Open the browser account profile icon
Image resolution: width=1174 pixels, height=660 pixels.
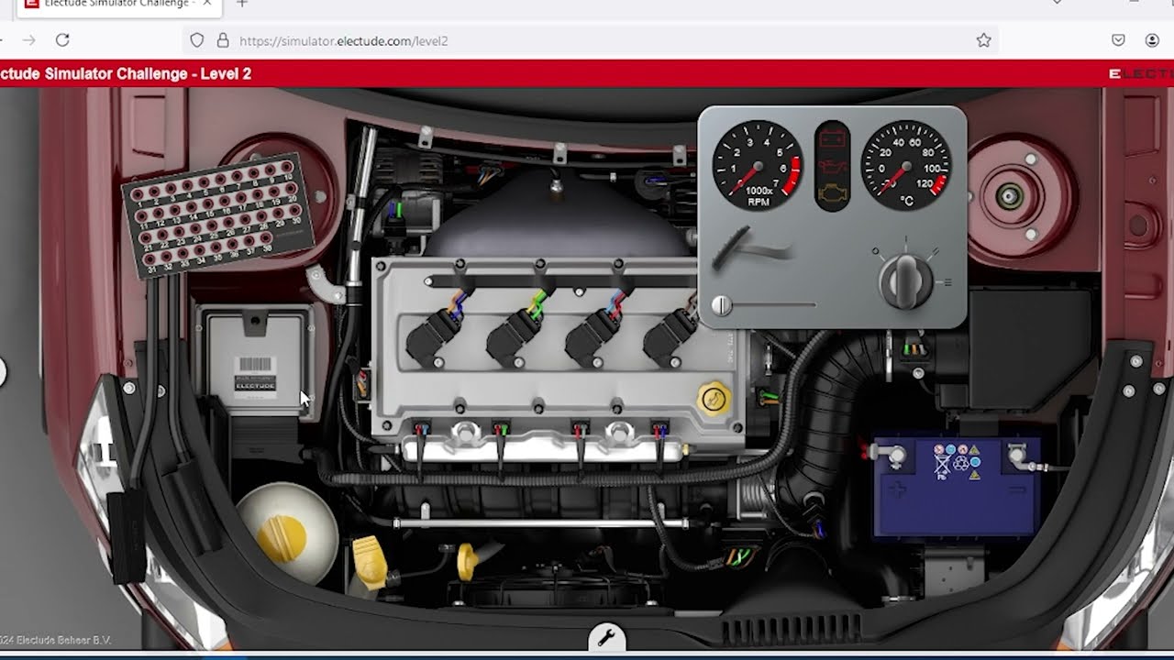pos(1152,40)
